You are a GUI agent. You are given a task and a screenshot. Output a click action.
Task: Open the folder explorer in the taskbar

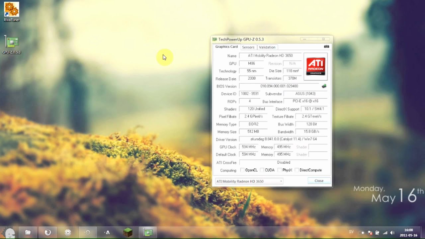click(x=28, y=233)
